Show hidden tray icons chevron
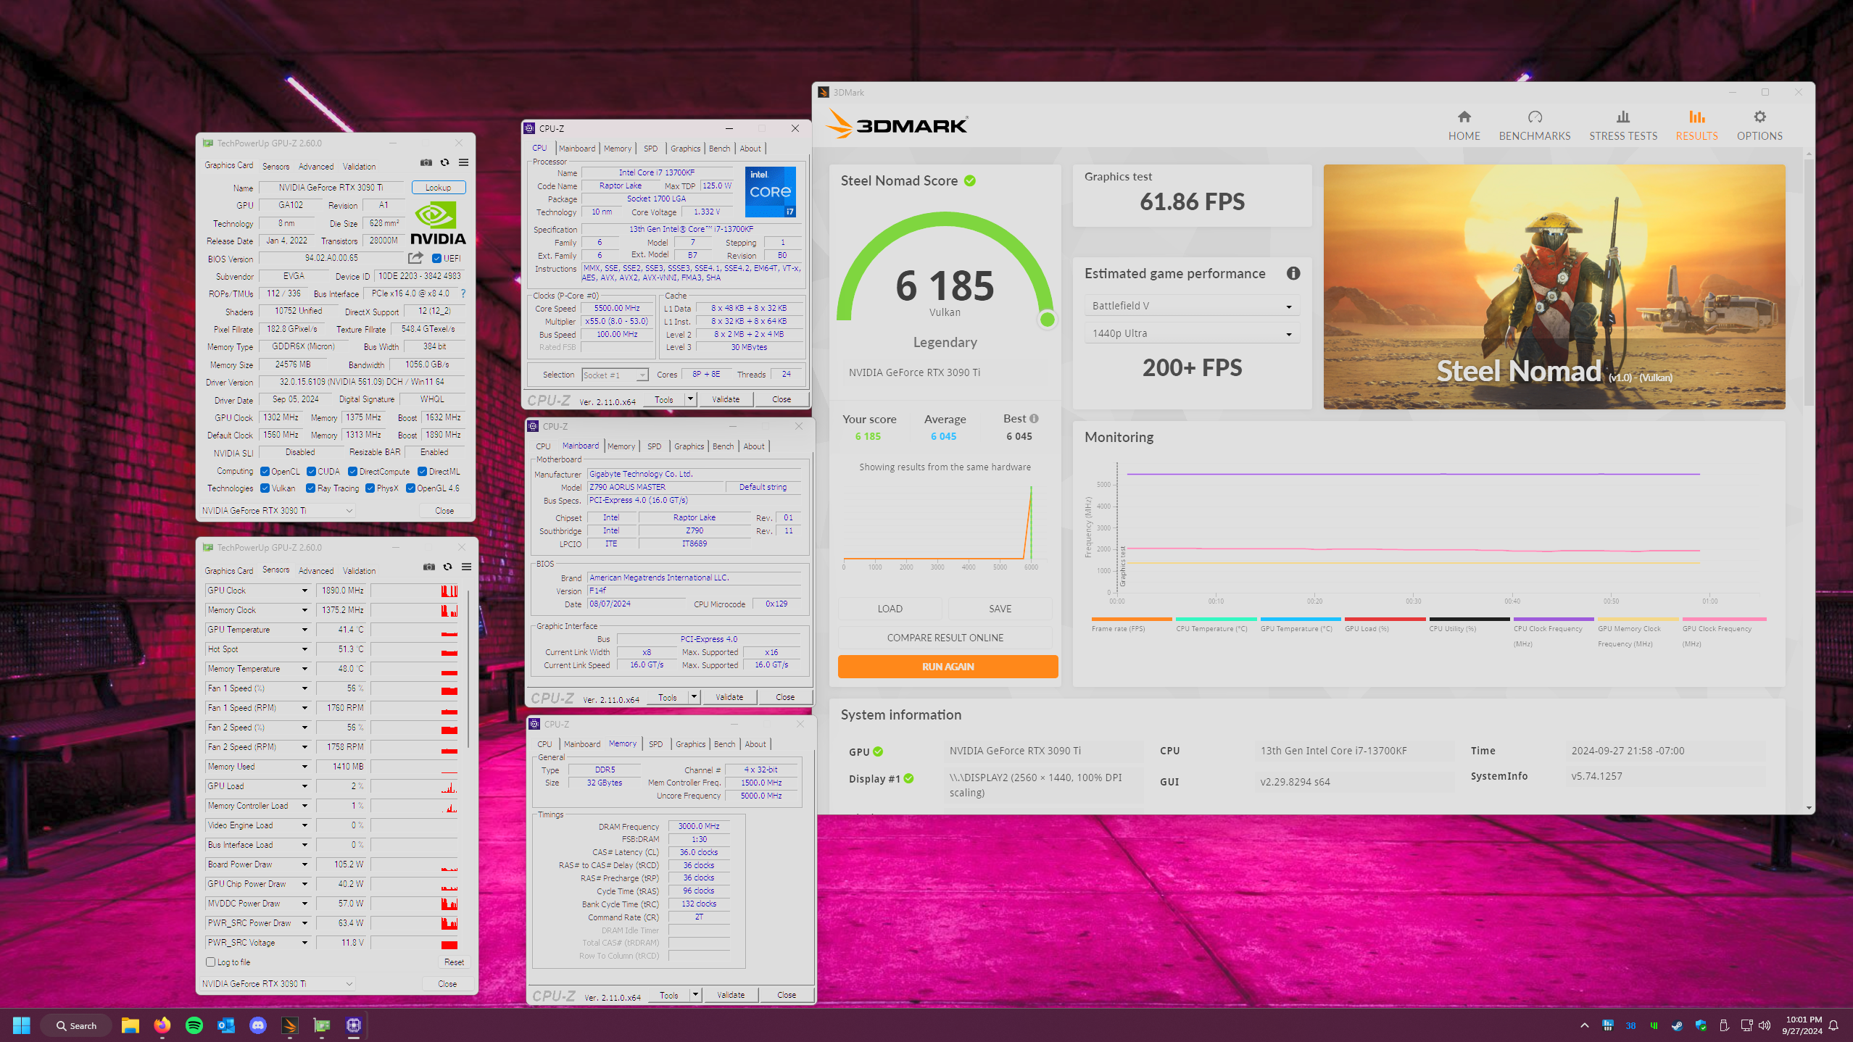 click(x=1584, y=1025)
